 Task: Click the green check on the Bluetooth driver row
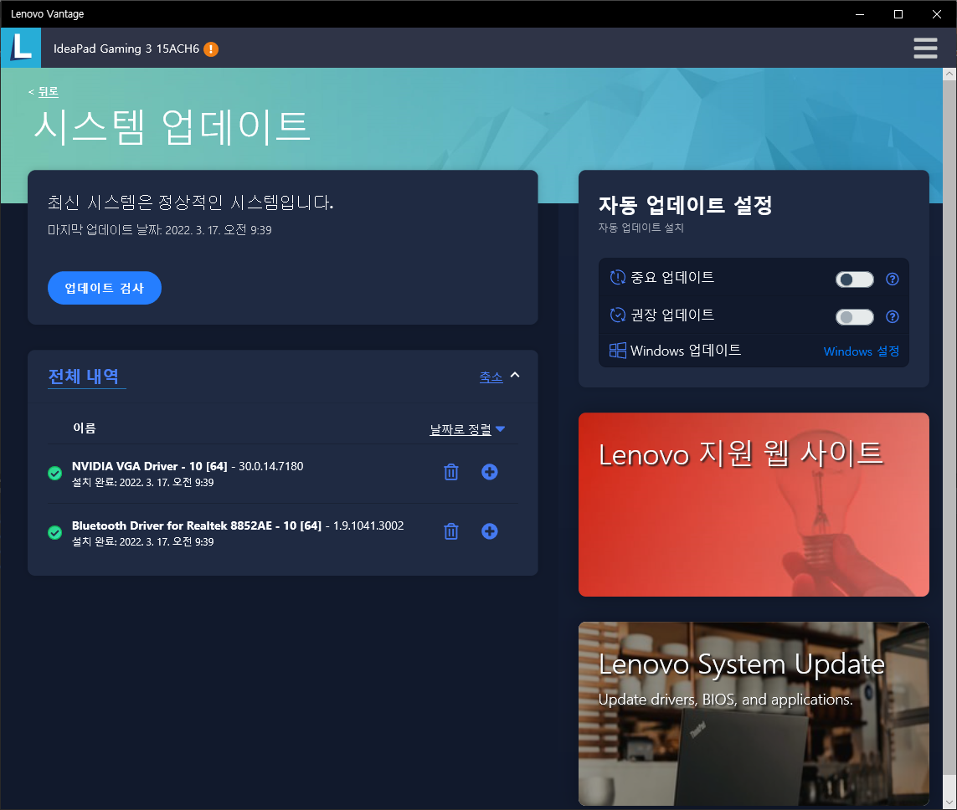coord(55,532)
